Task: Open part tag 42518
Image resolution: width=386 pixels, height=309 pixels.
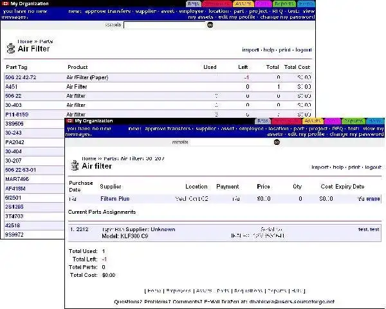Action: point(13,225)
